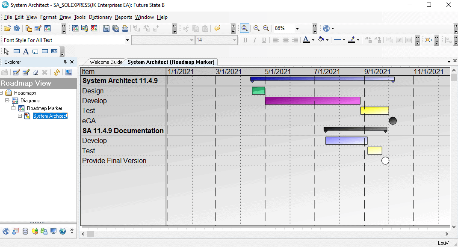Click the globe web browser icon
This screenshot has height=247, width=458.
click(x=327, y=28)
